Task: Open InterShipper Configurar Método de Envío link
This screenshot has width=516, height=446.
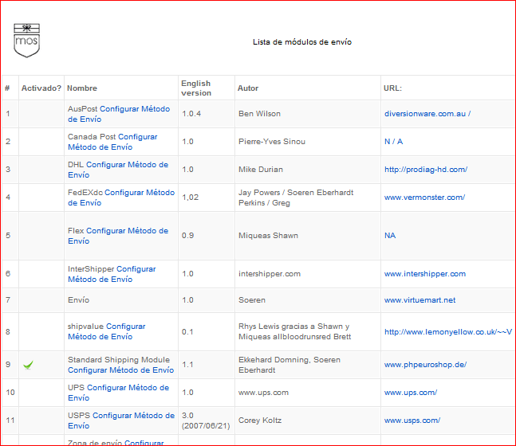Action: pos(112,274)
